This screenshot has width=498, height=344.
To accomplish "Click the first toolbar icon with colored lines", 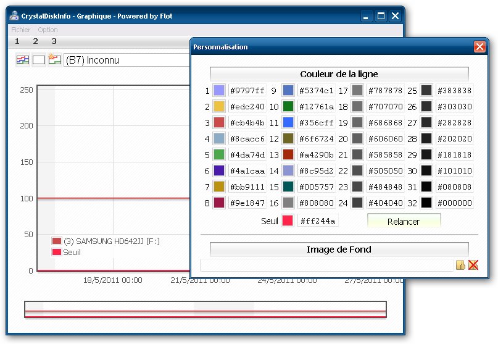I will pos(22,60).
